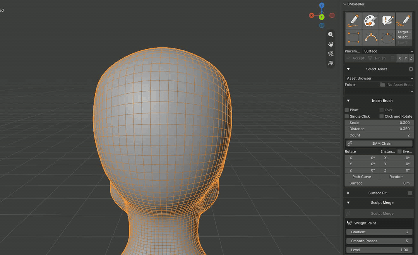Click the Weight Paint icon
The height and width of the screenshot is (255, 418).
(349, 223)
